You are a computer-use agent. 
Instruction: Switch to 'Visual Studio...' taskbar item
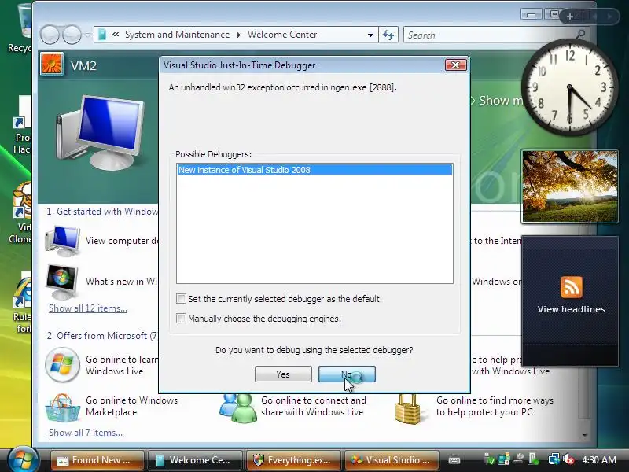392,460
